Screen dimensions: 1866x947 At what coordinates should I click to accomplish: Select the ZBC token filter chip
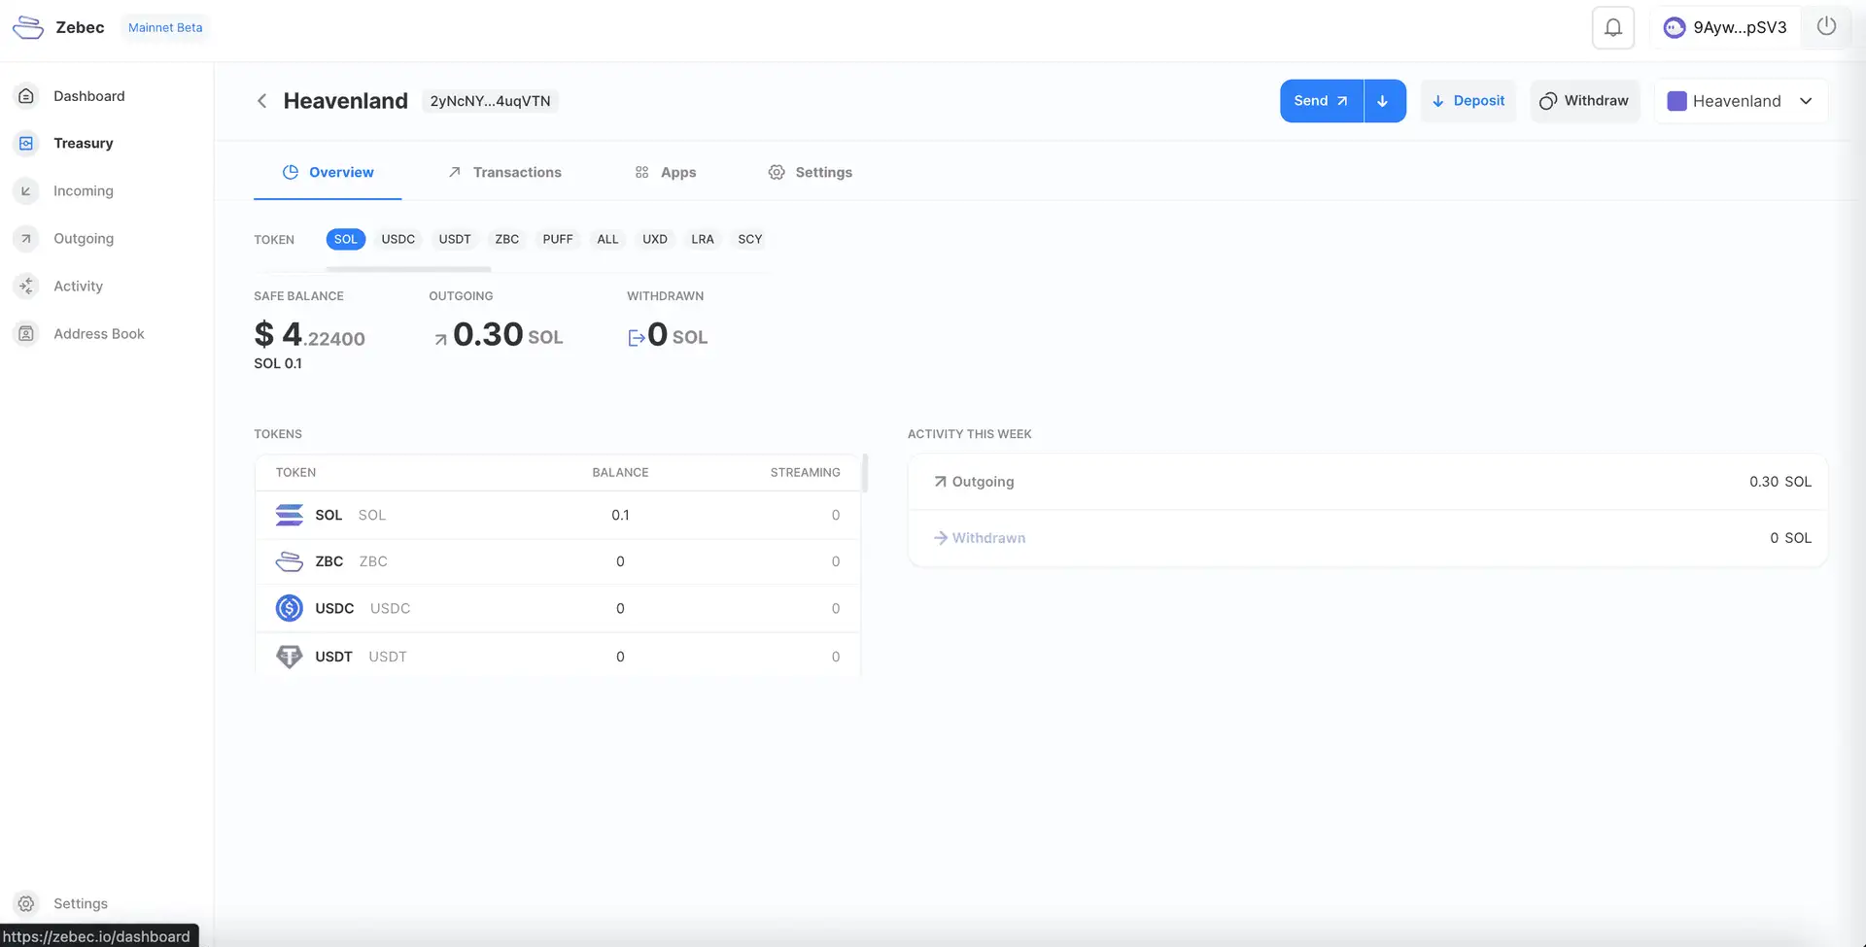tap(506, 239)
